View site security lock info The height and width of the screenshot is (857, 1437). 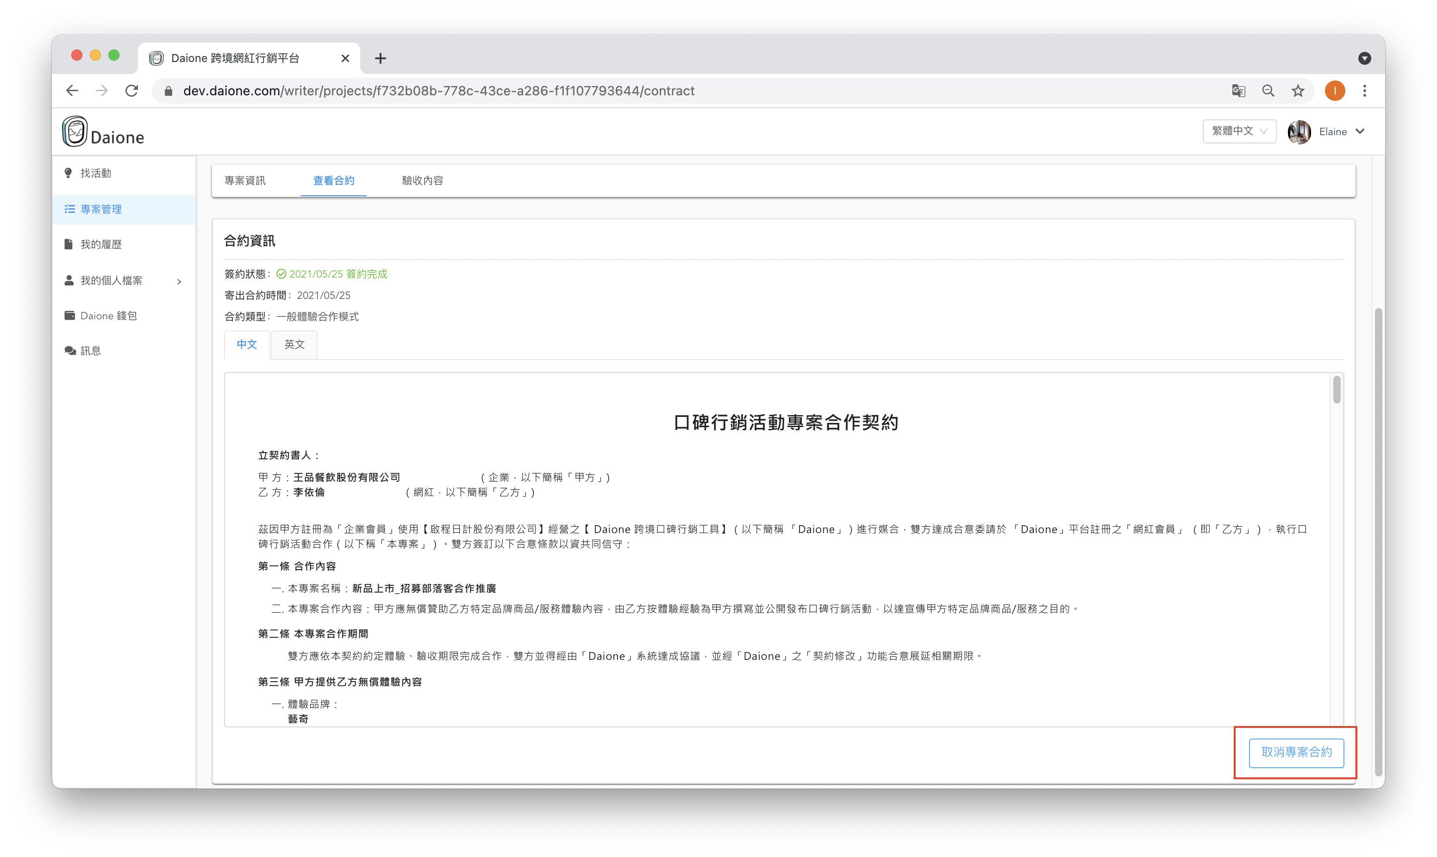[x=169, y=91]
